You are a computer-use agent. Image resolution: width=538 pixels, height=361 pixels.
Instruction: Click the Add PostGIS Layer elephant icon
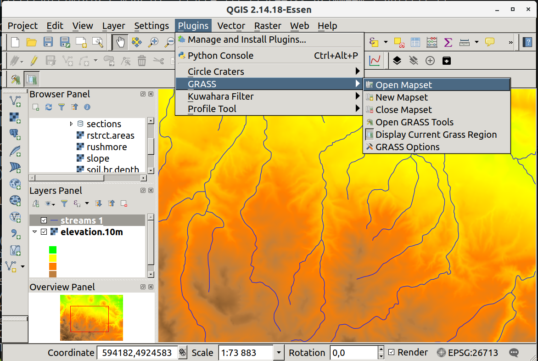[15, 134]
